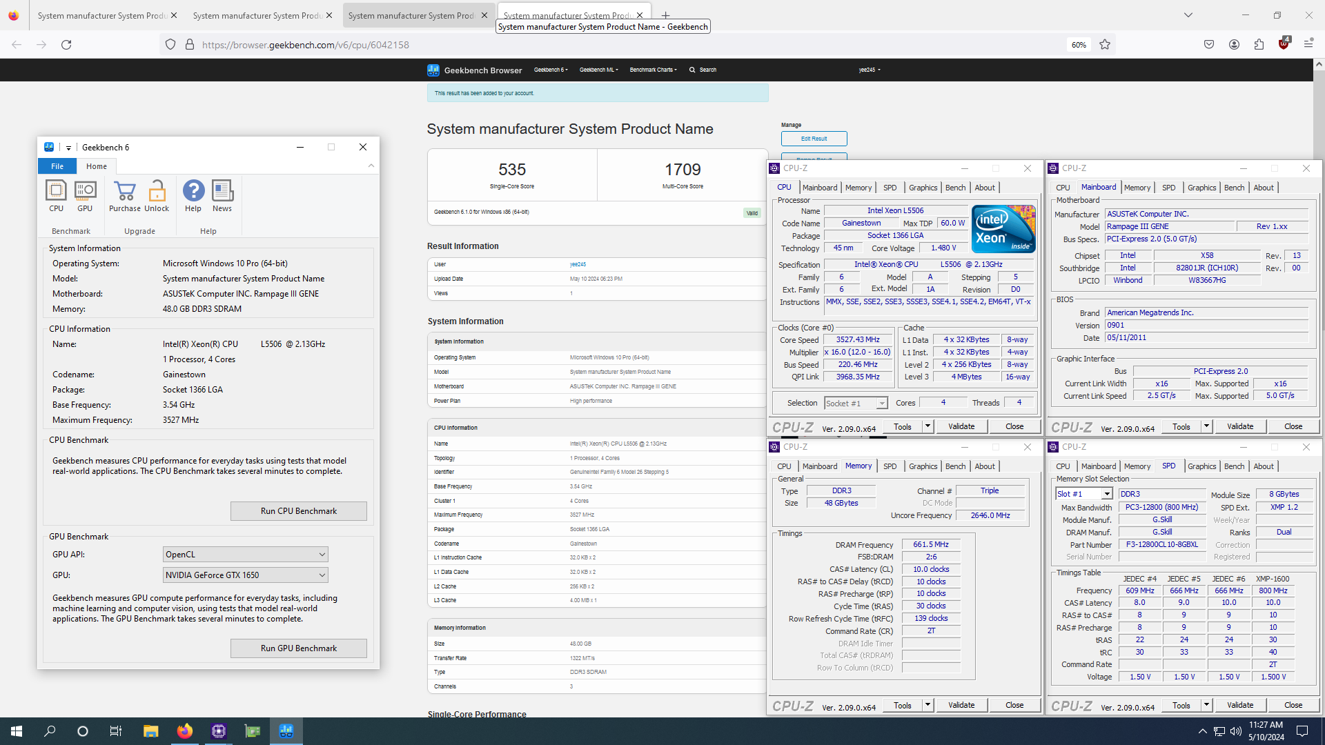Click Tools dropdown arrow in top-left CPU-Z
The image size is (1325, 745).
927,426
